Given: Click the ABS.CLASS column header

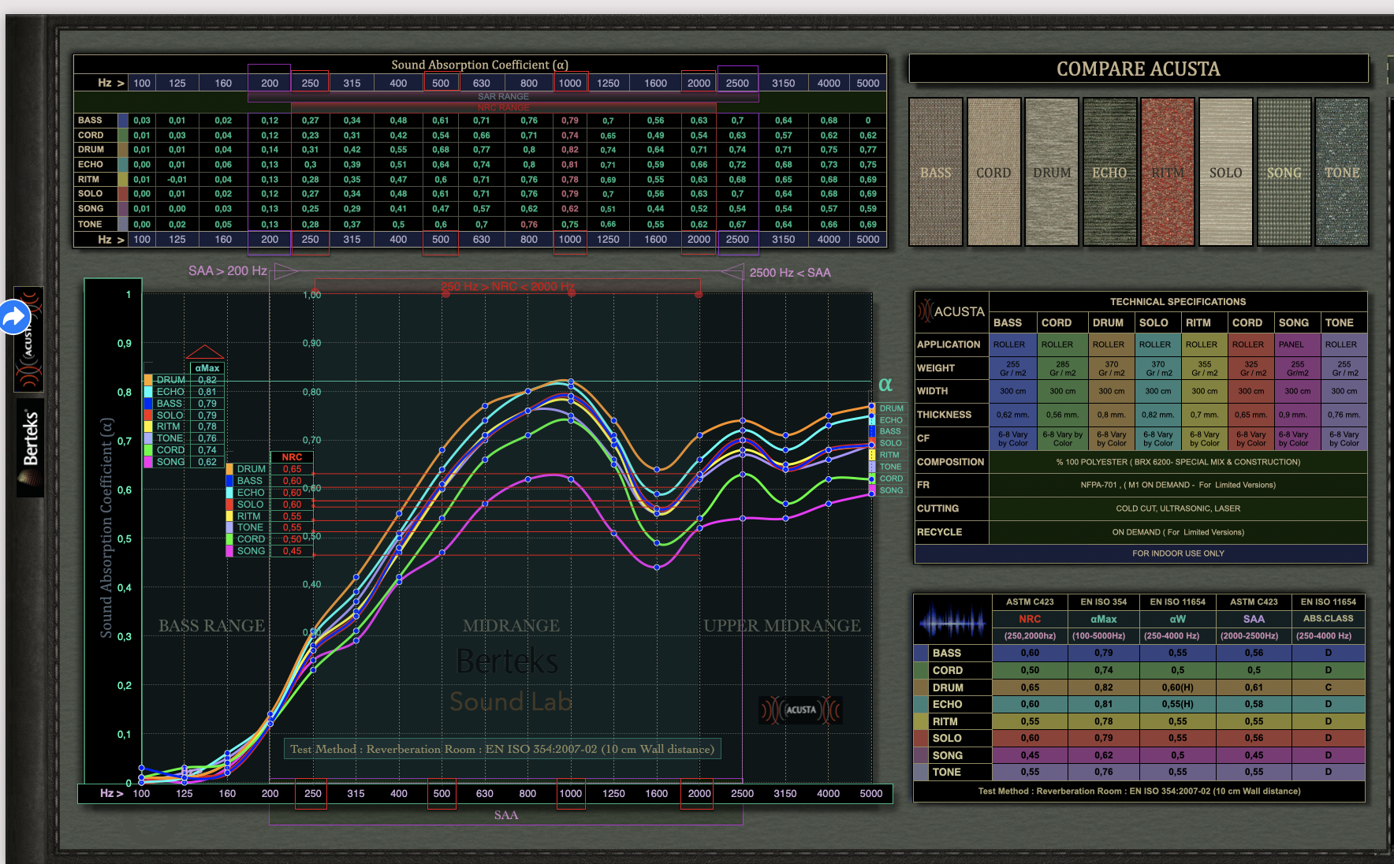Looking at the screenshot, I should click(x=1328, y=619).
